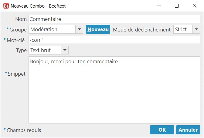Click the Mode de déclenchement label
204x138 pixels.
[x=142, y=30]
